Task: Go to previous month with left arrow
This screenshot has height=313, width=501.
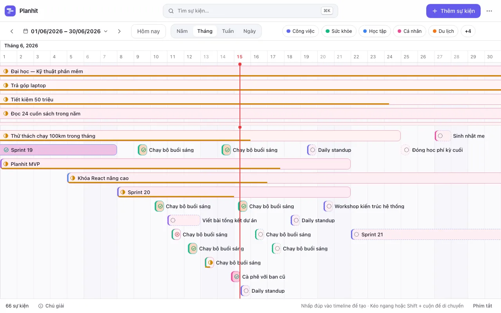Action: pyautogui.click(x=12, y=31)
